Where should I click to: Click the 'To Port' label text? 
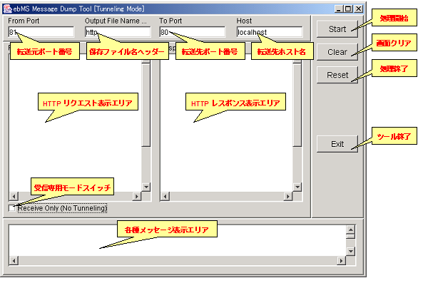click(170, 21)
